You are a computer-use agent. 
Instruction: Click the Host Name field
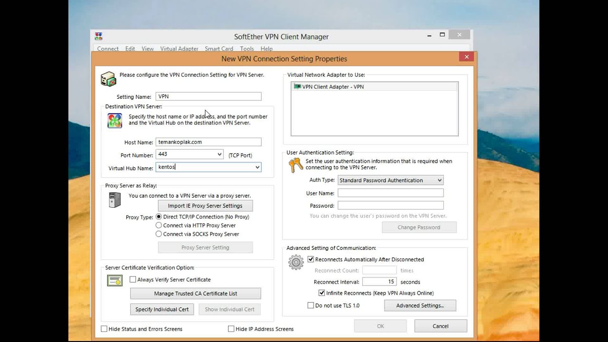[209, 142]
